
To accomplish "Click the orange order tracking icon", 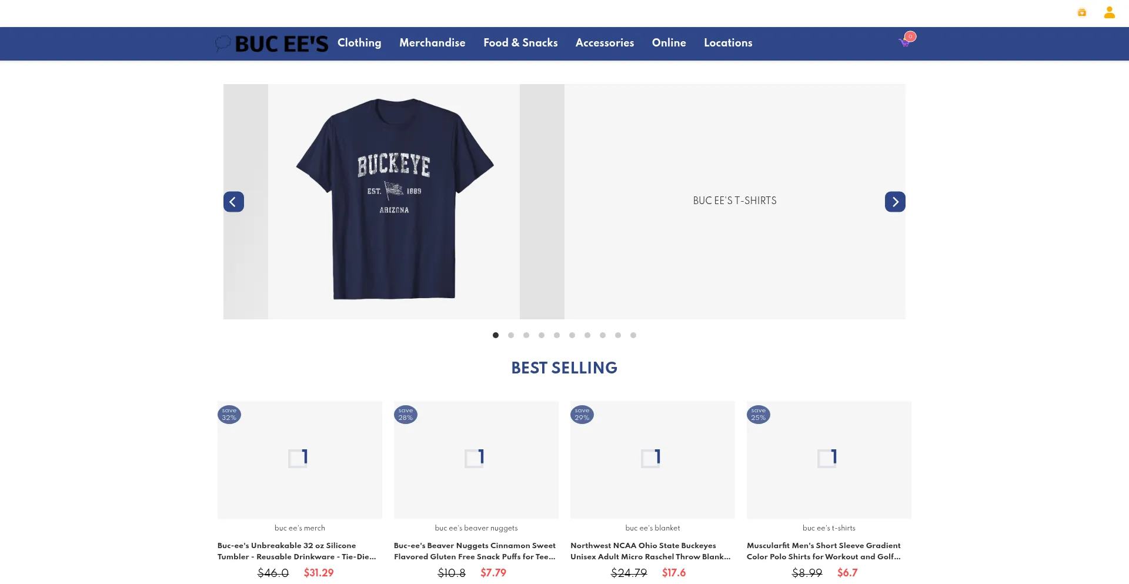I will click(x=1081, y=12).
